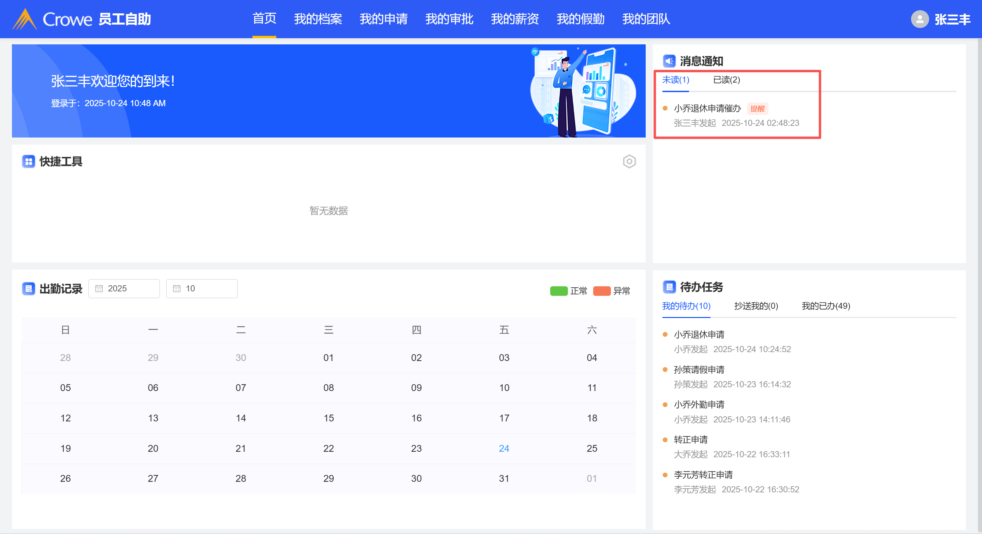Select date 24 in attendance calendar
This screenshot has width=982, height=534.
[504, 449]
